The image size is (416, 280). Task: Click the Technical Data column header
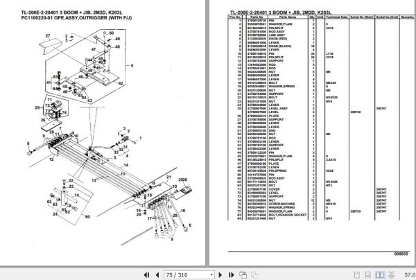point(337,17)
